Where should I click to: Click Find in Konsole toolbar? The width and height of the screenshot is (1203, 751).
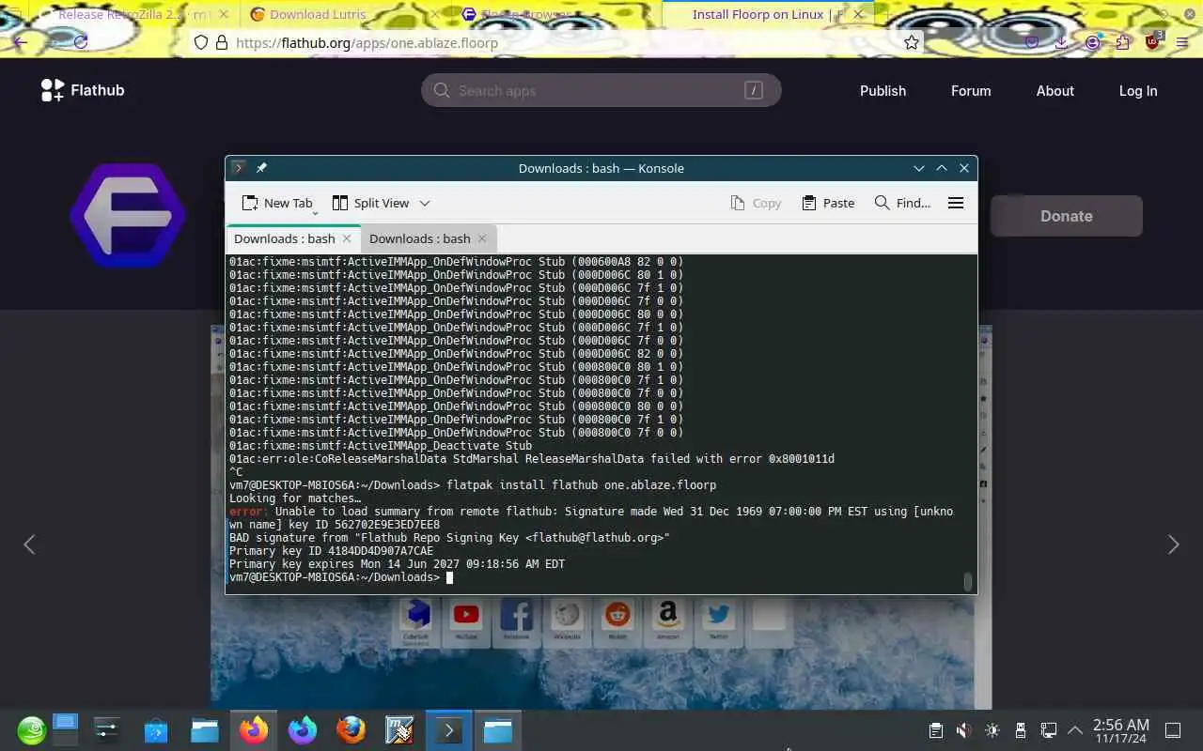click(902, 203)
